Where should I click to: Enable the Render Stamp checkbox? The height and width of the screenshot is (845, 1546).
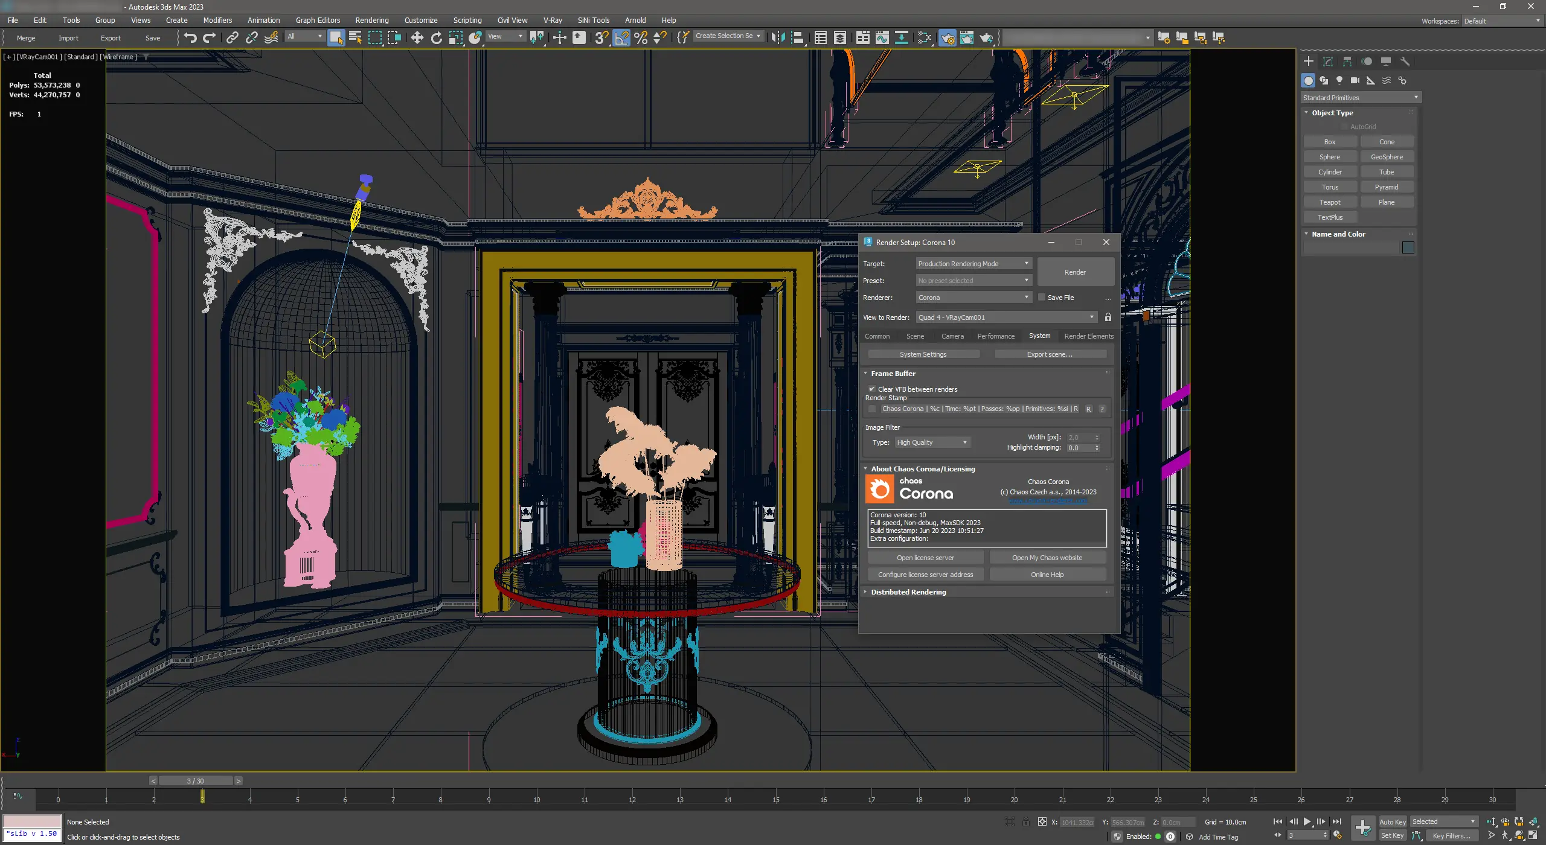(872, 409)
